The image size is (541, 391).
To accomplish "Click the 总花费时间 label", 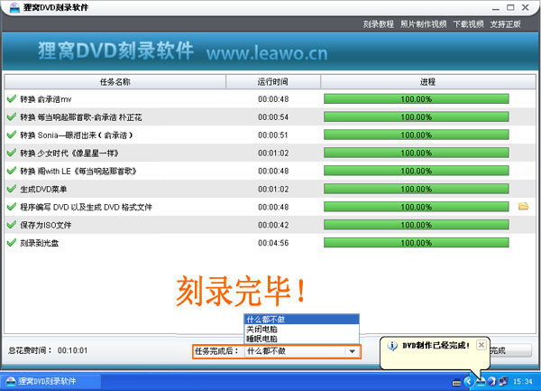I will [x=30, y=350].
